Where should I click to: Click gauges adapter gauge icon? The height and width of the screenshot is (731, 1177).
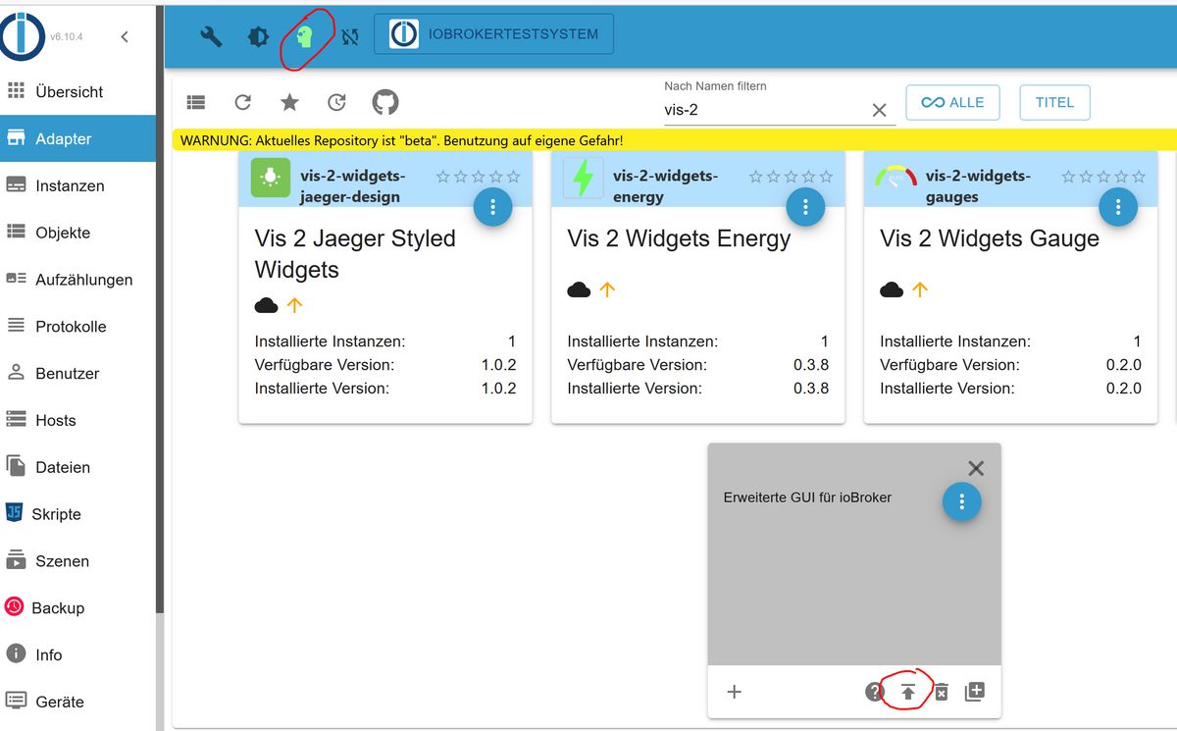pyautogui.click(x=896, y=178)
